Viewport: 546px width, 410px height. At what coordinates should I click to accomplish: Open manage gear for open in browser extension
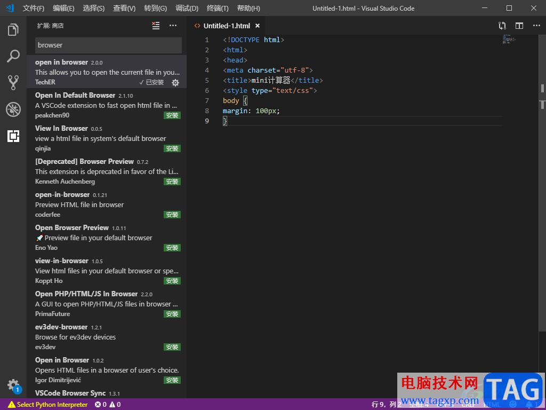click(x=175, y=83)
